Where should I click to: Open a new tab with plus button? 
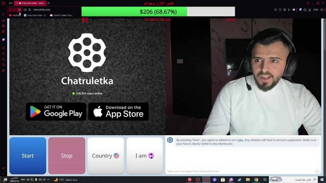(48, 3)
